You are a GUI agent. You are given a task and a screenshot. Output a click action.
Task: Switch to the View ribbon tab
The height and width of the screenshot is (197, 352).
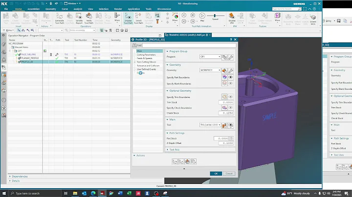[x=90, y=9]
